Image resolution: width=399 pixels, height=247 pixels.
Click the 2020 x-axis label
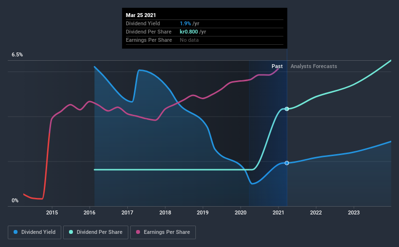click(x=241, y=212)
